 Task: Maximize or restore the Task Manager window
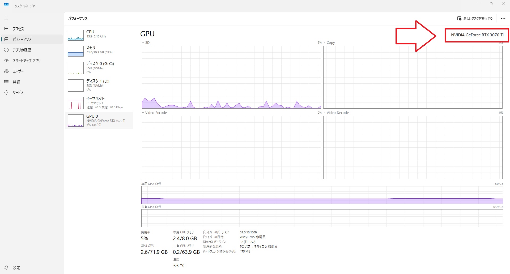491,4
